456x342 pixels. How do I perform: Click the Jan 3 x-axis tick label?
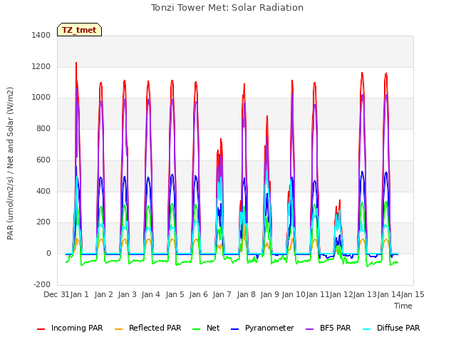click(x=127, y=294)
